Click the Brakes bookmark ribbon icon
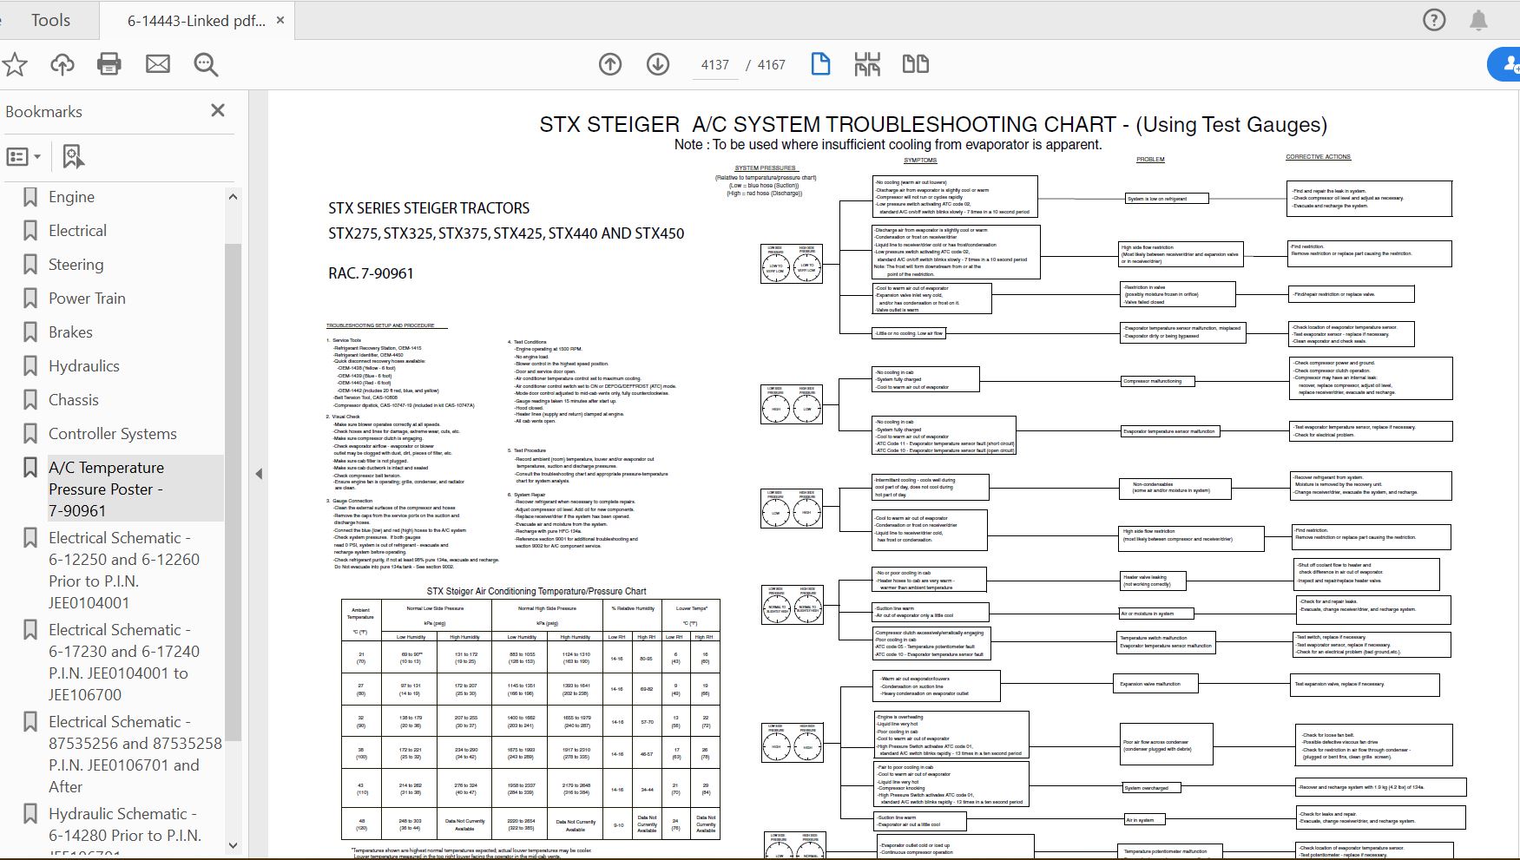1520x860 pixels. click(30, 332)
